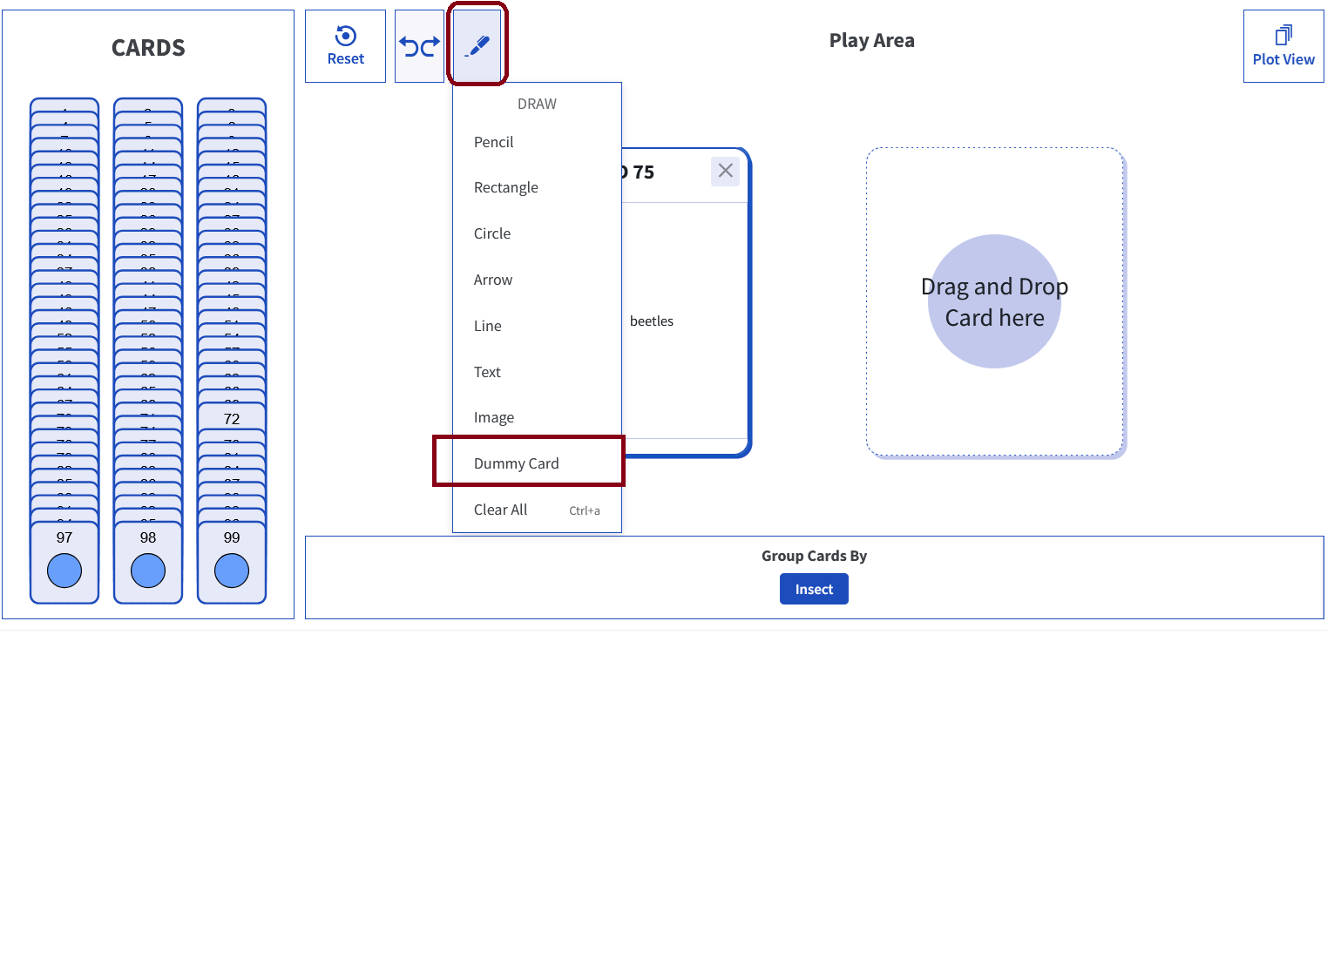Select card number 98
1327x959 pixels.
click(x=148, y=537)
